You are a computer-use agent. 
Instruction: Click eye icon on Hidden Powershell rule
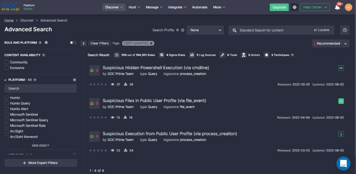pyautogui.click(x=341, y=68)
